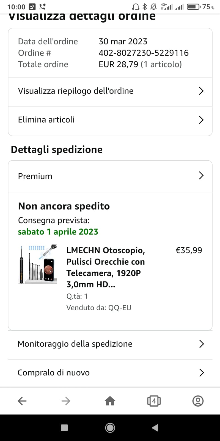Tap otoscope product thumbnail image

pos(38,264)
